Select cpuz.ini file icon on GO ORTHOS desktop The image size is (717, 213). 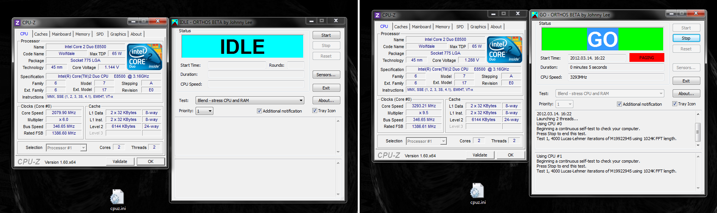[477, 191]
